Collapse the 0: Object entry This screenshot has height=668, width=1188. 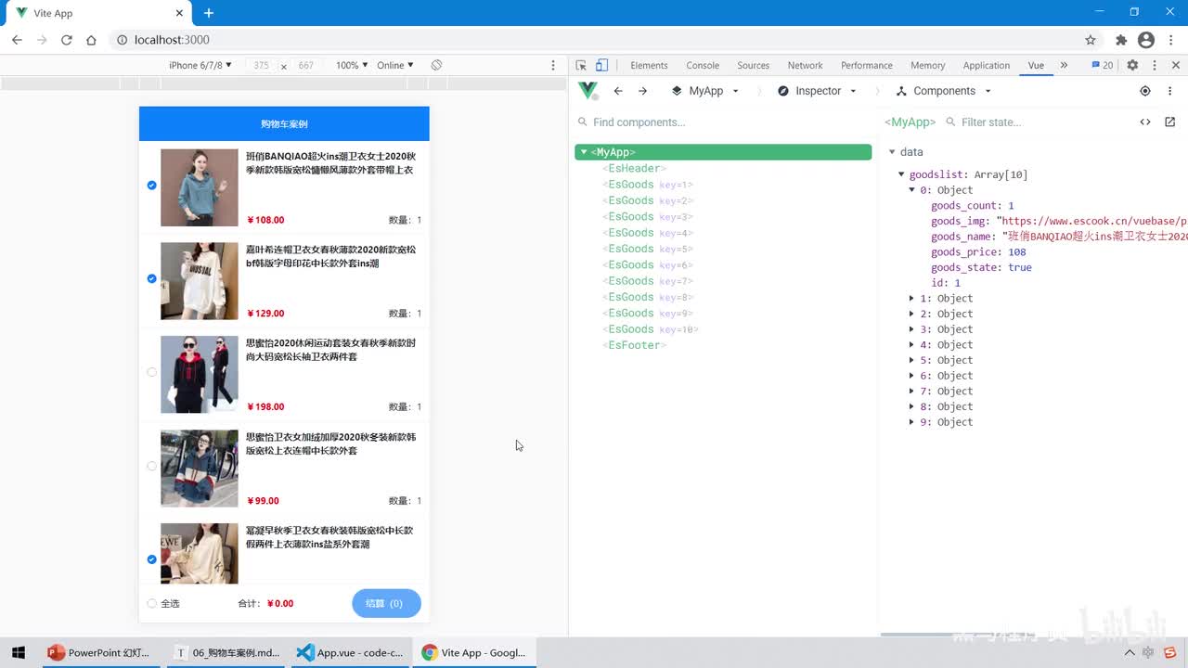912,190
